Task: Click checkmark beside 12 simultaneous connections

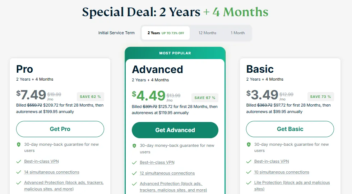Action: click(134, 173)
